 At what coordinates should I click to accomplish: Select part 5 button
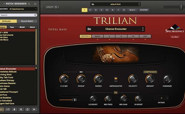pos(107,10)
